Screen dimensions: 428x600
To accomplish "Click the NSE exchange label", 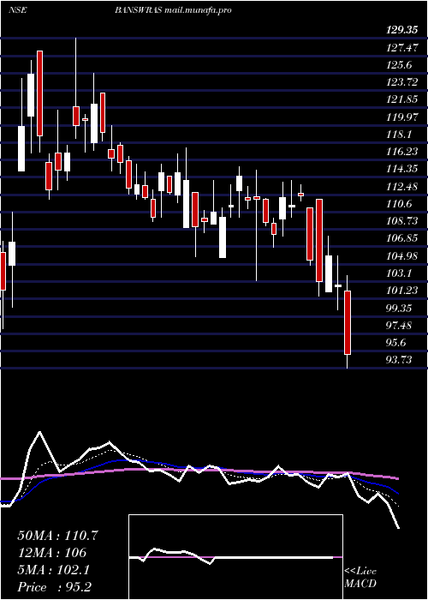I will tap(17, 10).
